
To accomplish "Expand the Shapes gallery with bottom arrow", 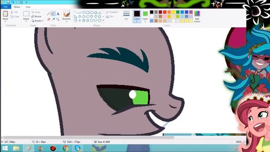I will point(103,20).
